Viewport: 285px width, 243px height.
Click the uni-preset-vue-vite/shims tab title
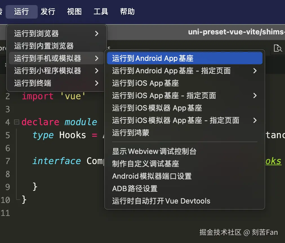point(235,32)
